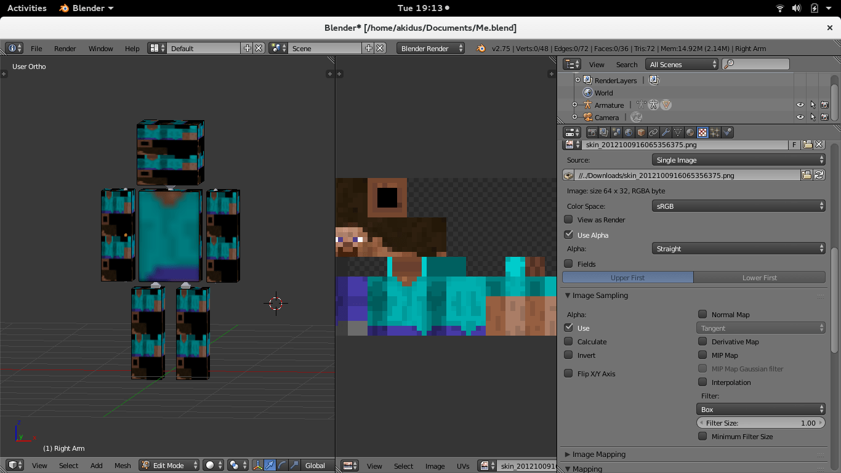The width and height of the screenshot is (841, 473).
Task: Adjust the Filter Size slider
Action: (761, 422)
